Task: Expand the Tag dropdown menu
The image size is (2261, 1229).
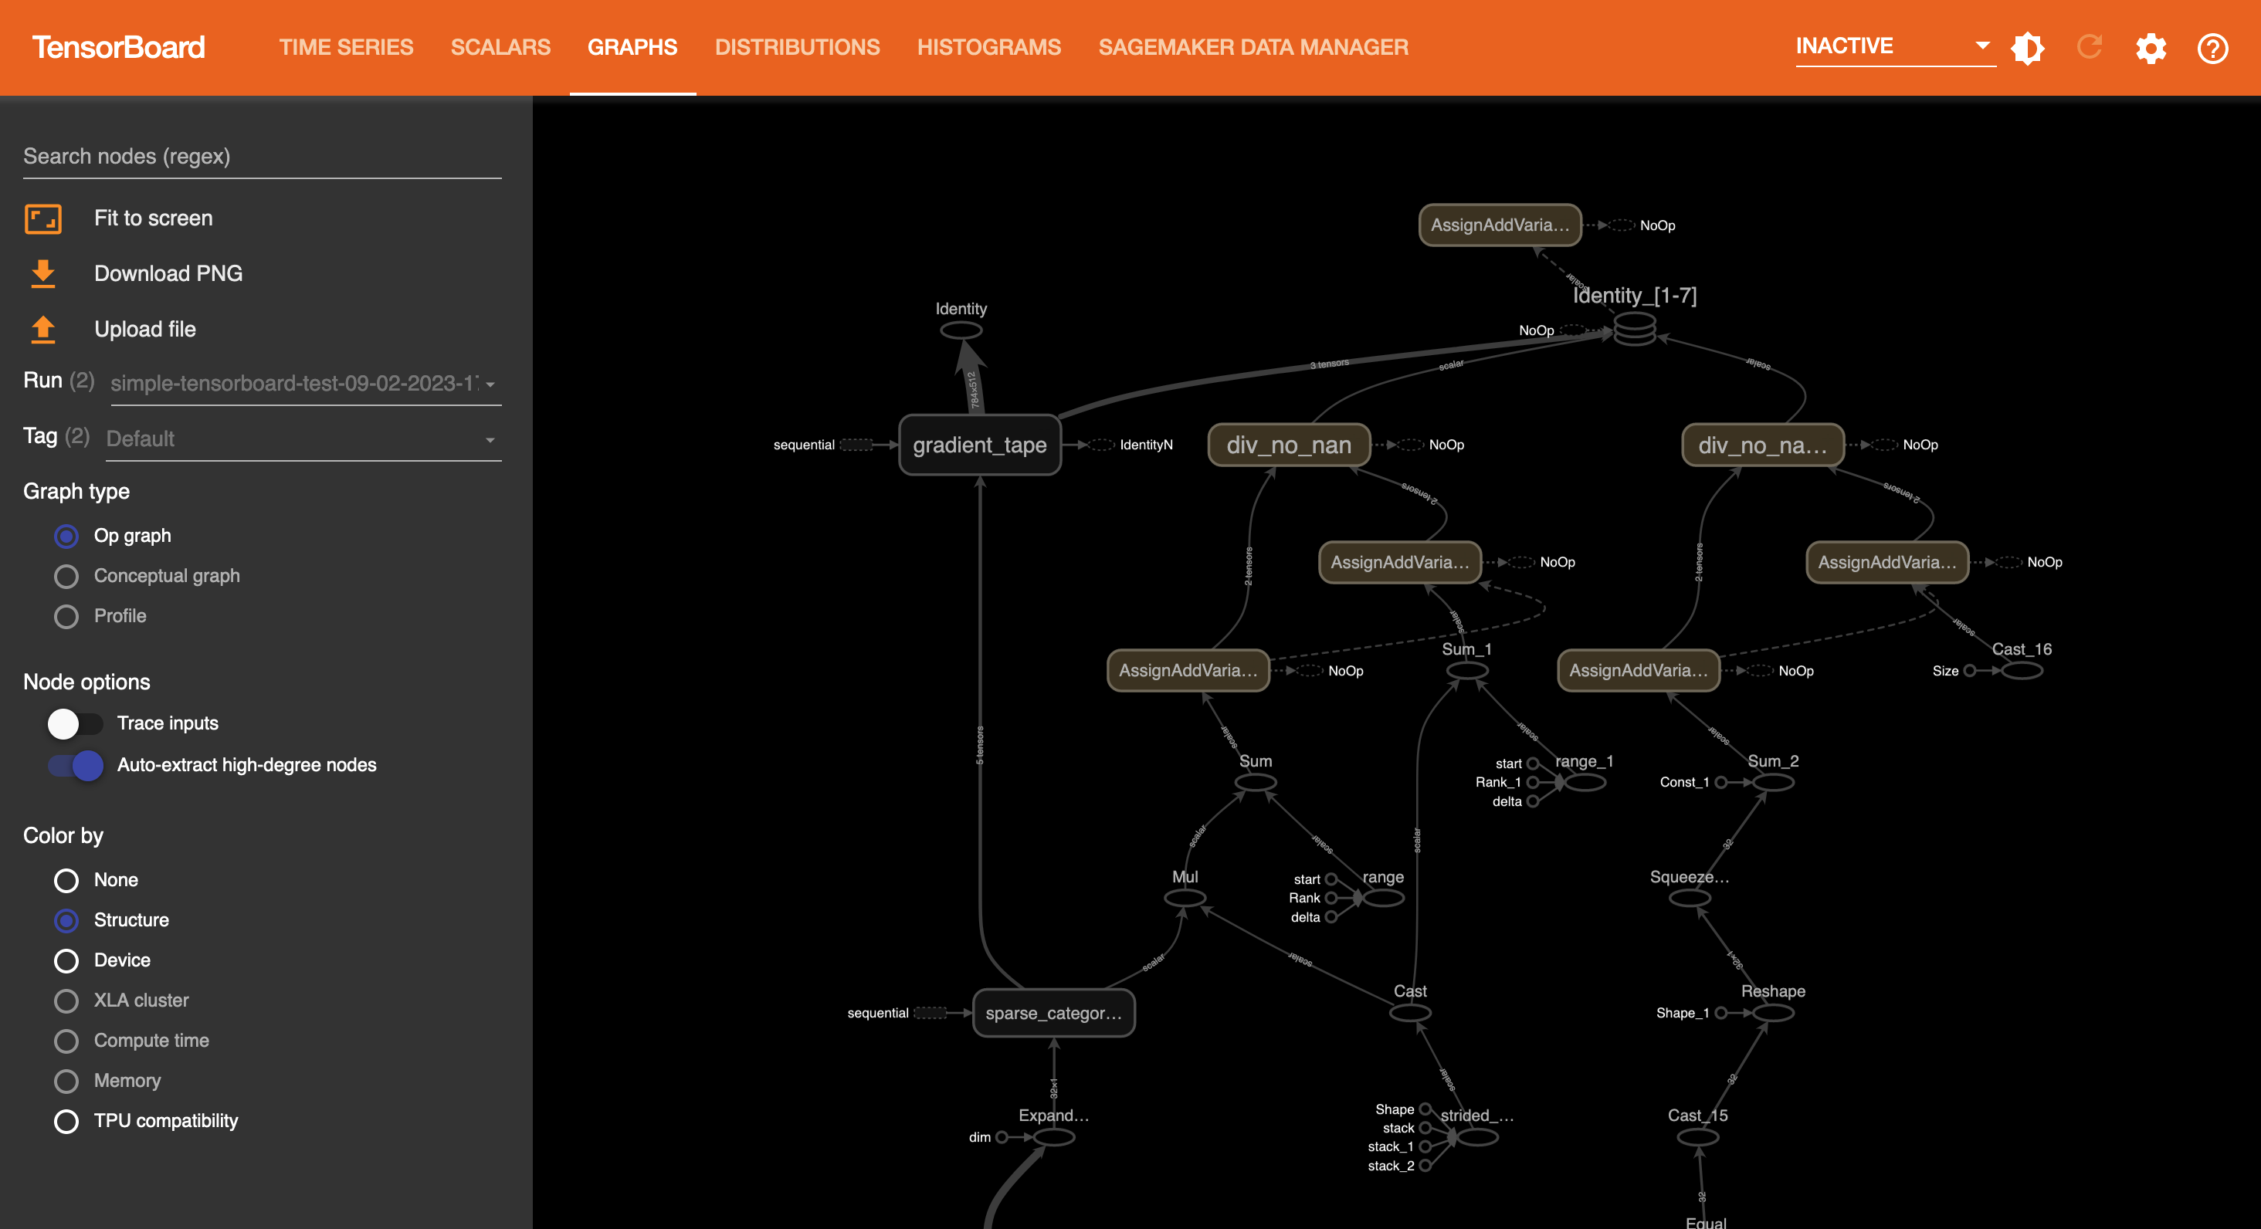Action: coord(490,439)
